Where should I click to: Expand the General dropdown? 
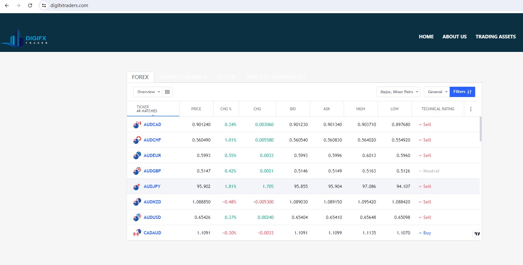pos(437,92)
